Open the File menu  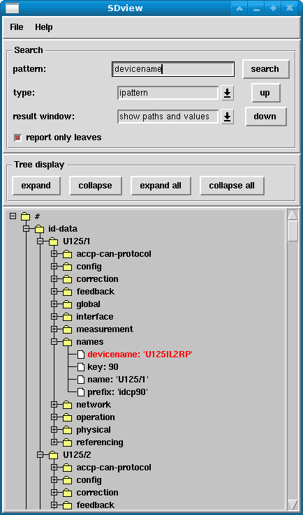[x=17, y=27]
